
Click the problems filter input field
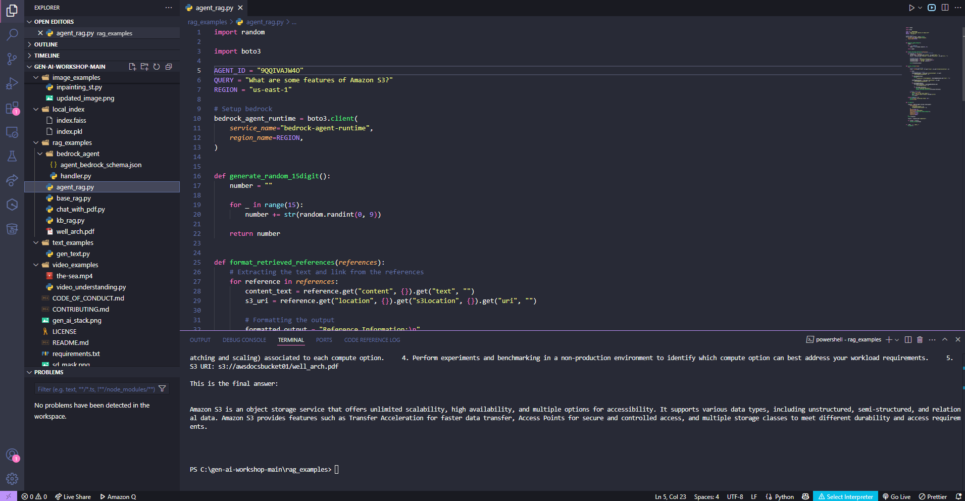click(96, 389)
